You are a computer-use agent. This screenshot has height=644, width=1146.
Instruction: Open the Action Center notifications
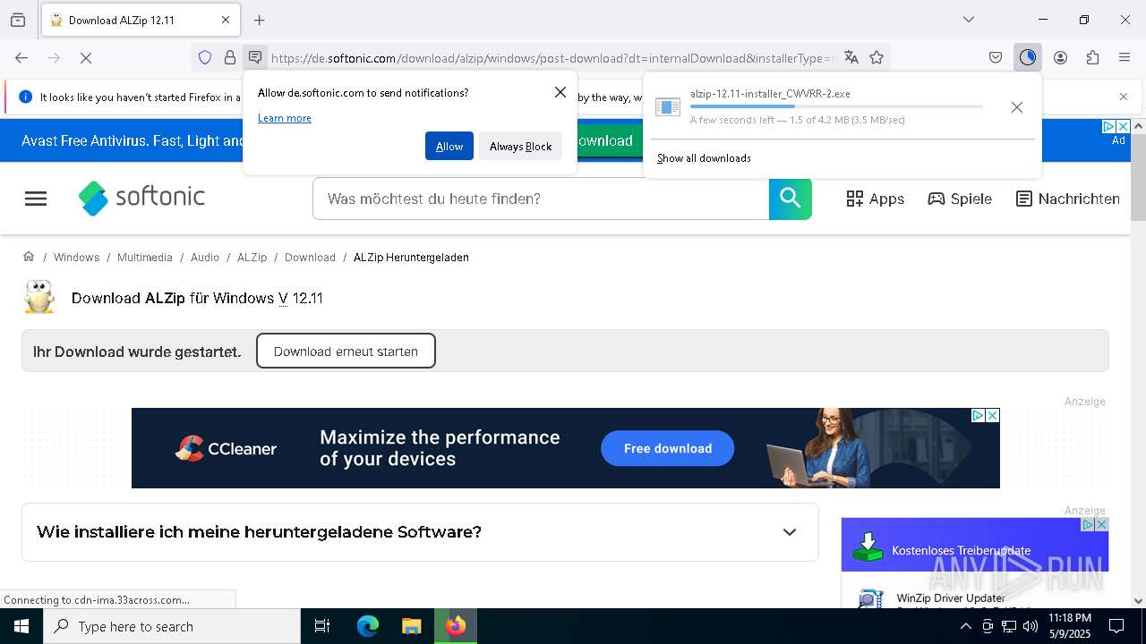[x=1116, y=626]
